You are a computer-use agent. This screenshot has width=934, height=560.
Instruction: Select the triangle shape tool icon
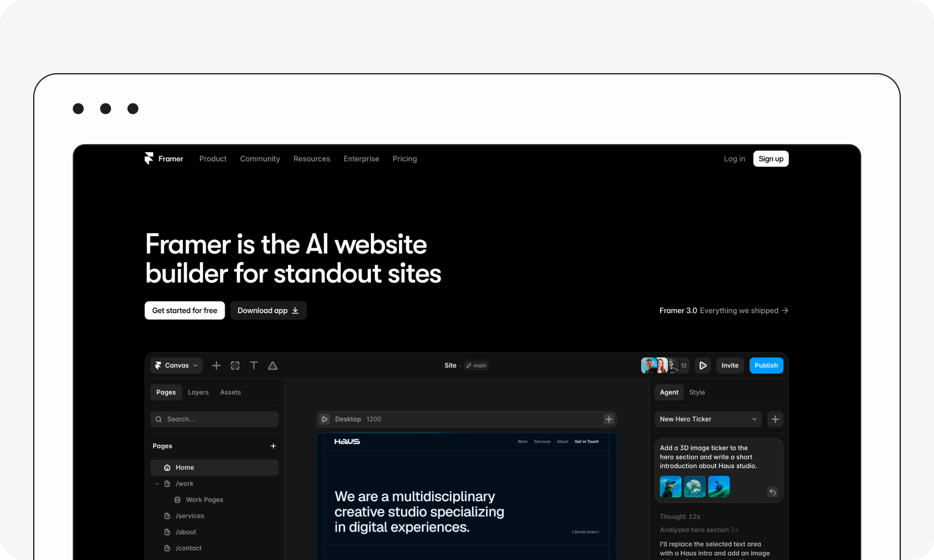pyautogui.click(x=273, y=366)
